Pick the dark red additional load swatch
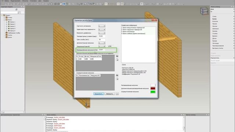This screenshot has height=132, width=235. pyautogui.click(x=153, y=88)
